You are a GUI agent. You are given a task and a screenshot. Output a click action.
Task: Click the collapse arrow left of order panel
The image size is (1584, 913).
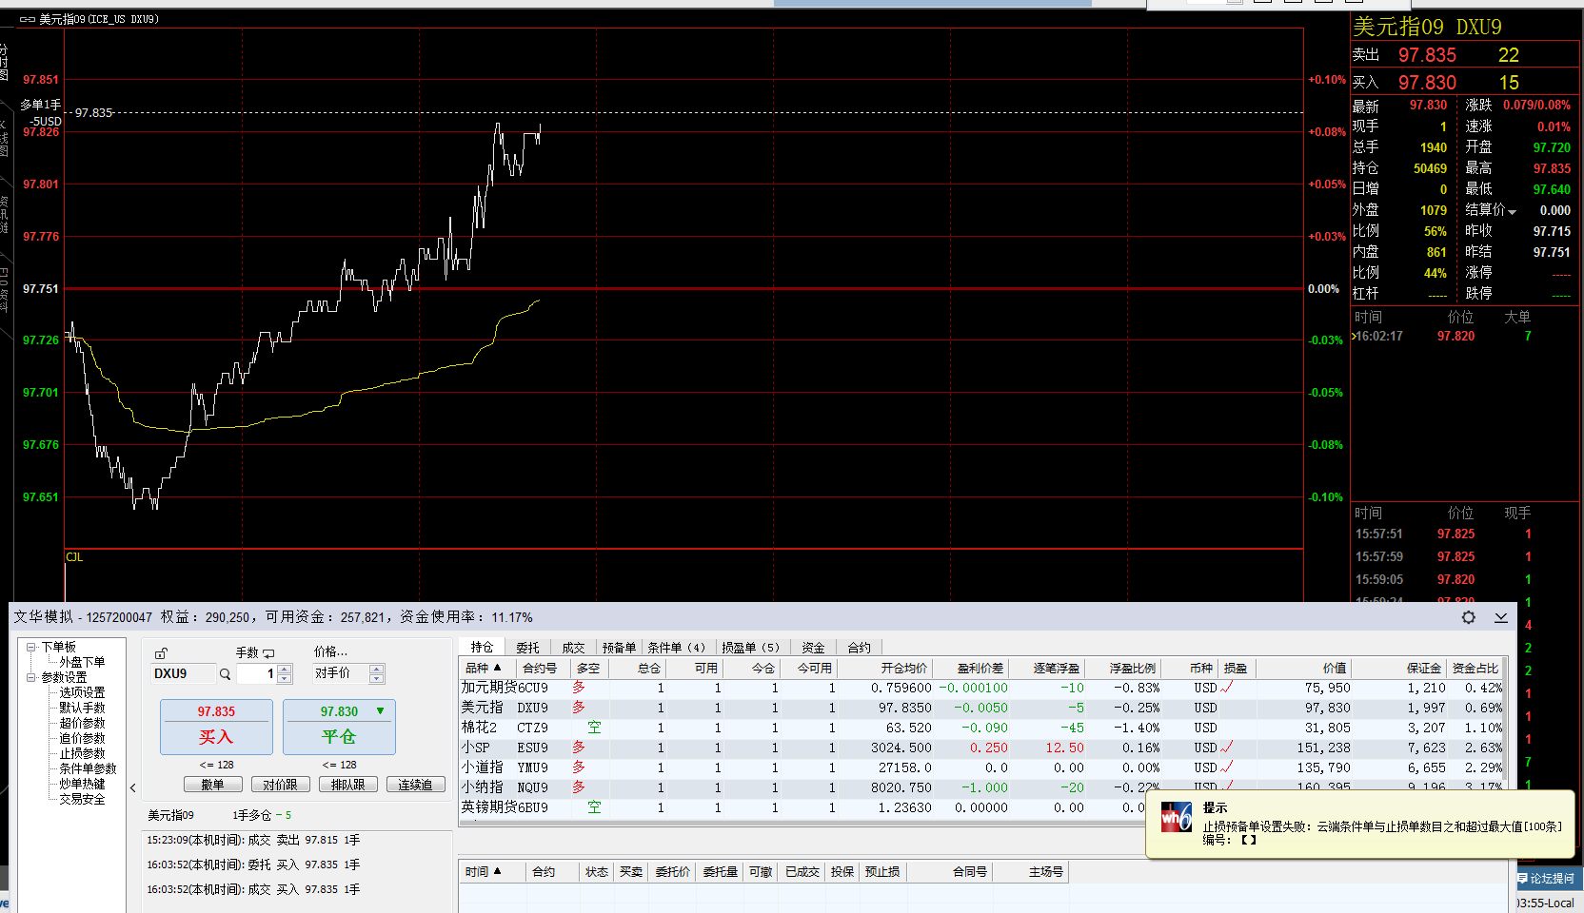133,787
